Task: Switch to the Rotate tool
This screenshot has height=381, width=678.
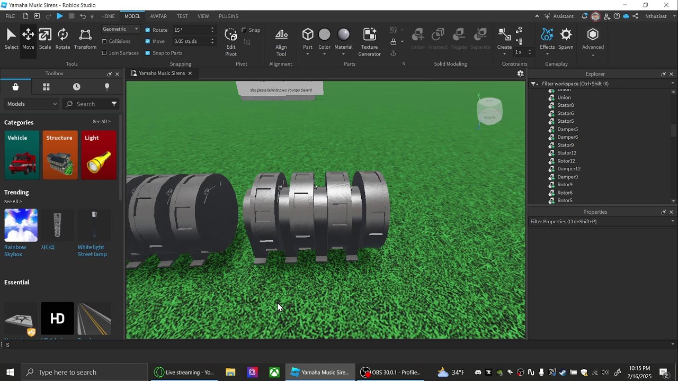Action: [63, 40]
